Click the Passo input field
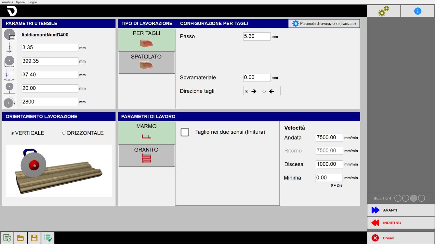Viewport: 435px width, 244px height. 257,36
